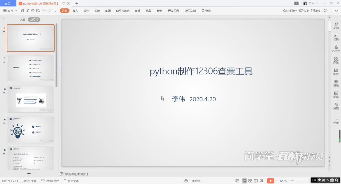Open the 图表 chart side panel
The image size is (341, 184).
tap(336, 72)
